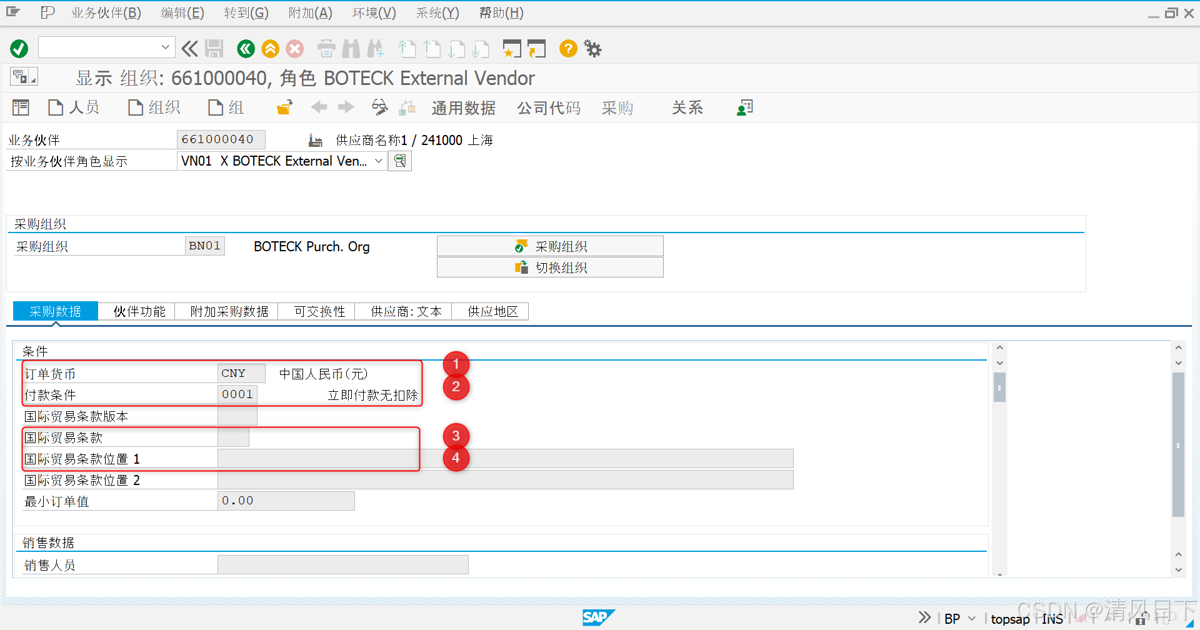Open the 编辑(E) menu

pyautogui.click(x=182, y=12)
